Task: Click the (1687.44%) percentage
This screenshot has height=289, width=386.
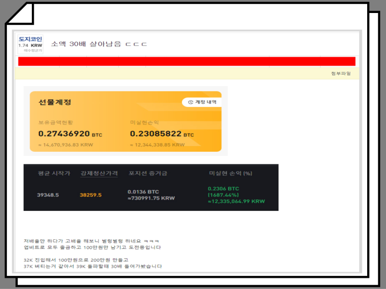Action: [223, 195]
